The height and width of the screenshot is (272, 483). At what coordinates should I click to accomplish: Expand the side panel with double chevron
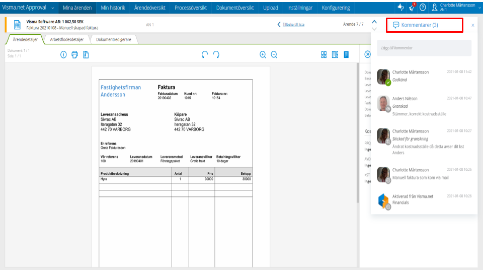point(367,54)
